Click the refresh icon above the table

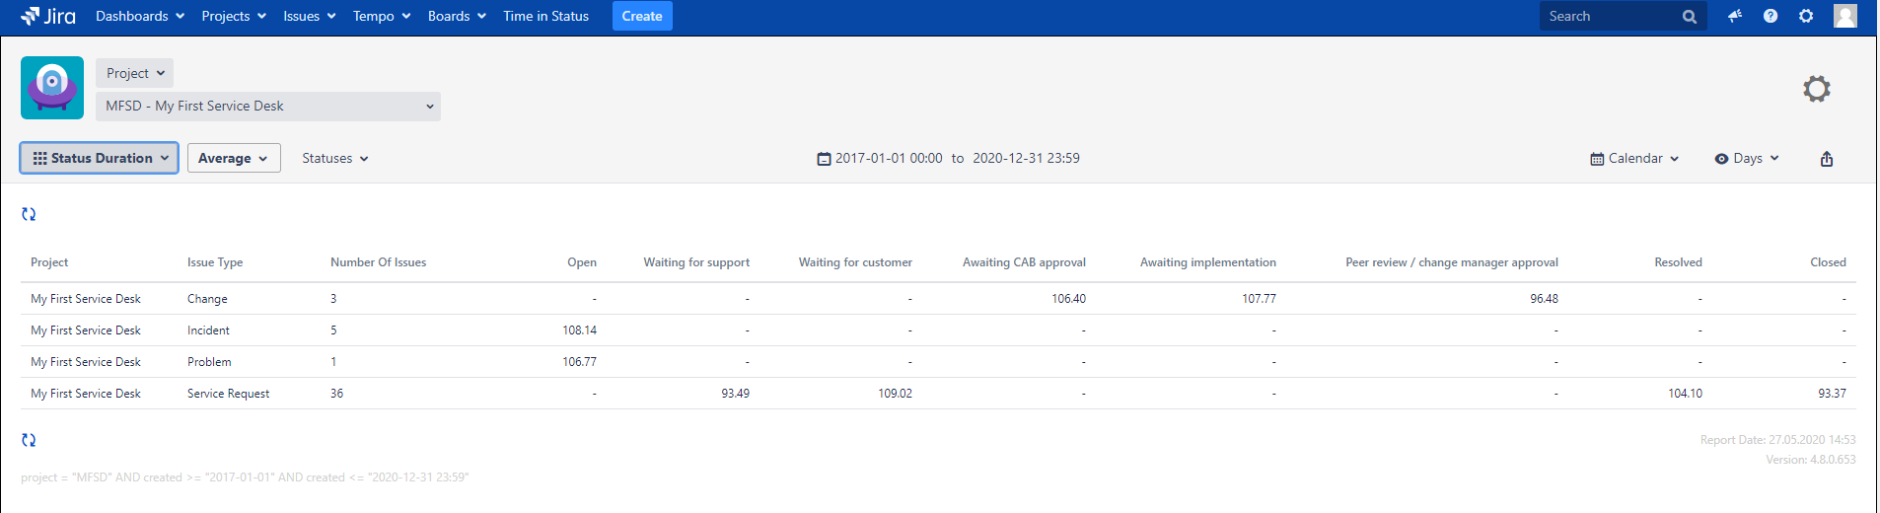(x=29, y=214)
